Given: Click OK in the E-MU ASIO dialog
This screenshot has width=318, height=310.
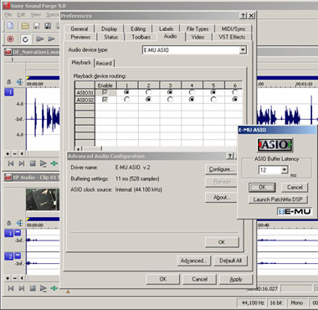Looking at the screenshot, I should click(x=262, y=187).
